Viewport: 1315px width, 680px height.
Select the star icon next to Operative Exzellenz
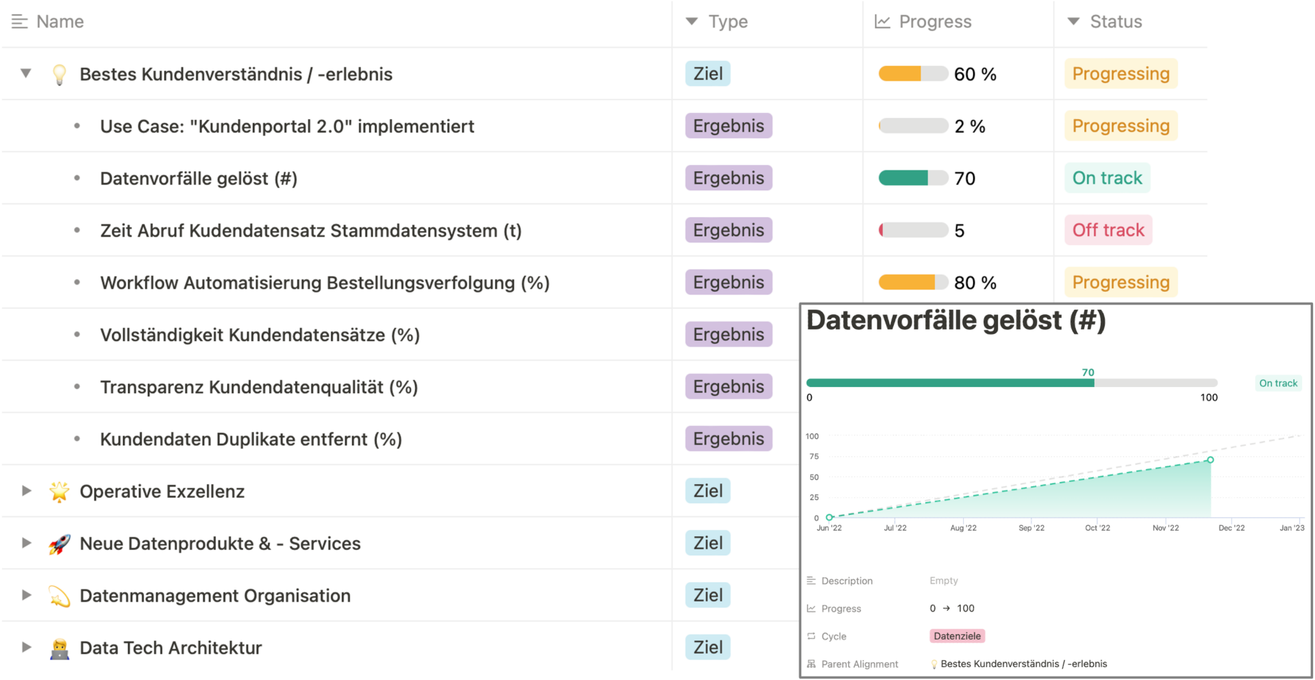pyautogui.click(x=60, y=491)
